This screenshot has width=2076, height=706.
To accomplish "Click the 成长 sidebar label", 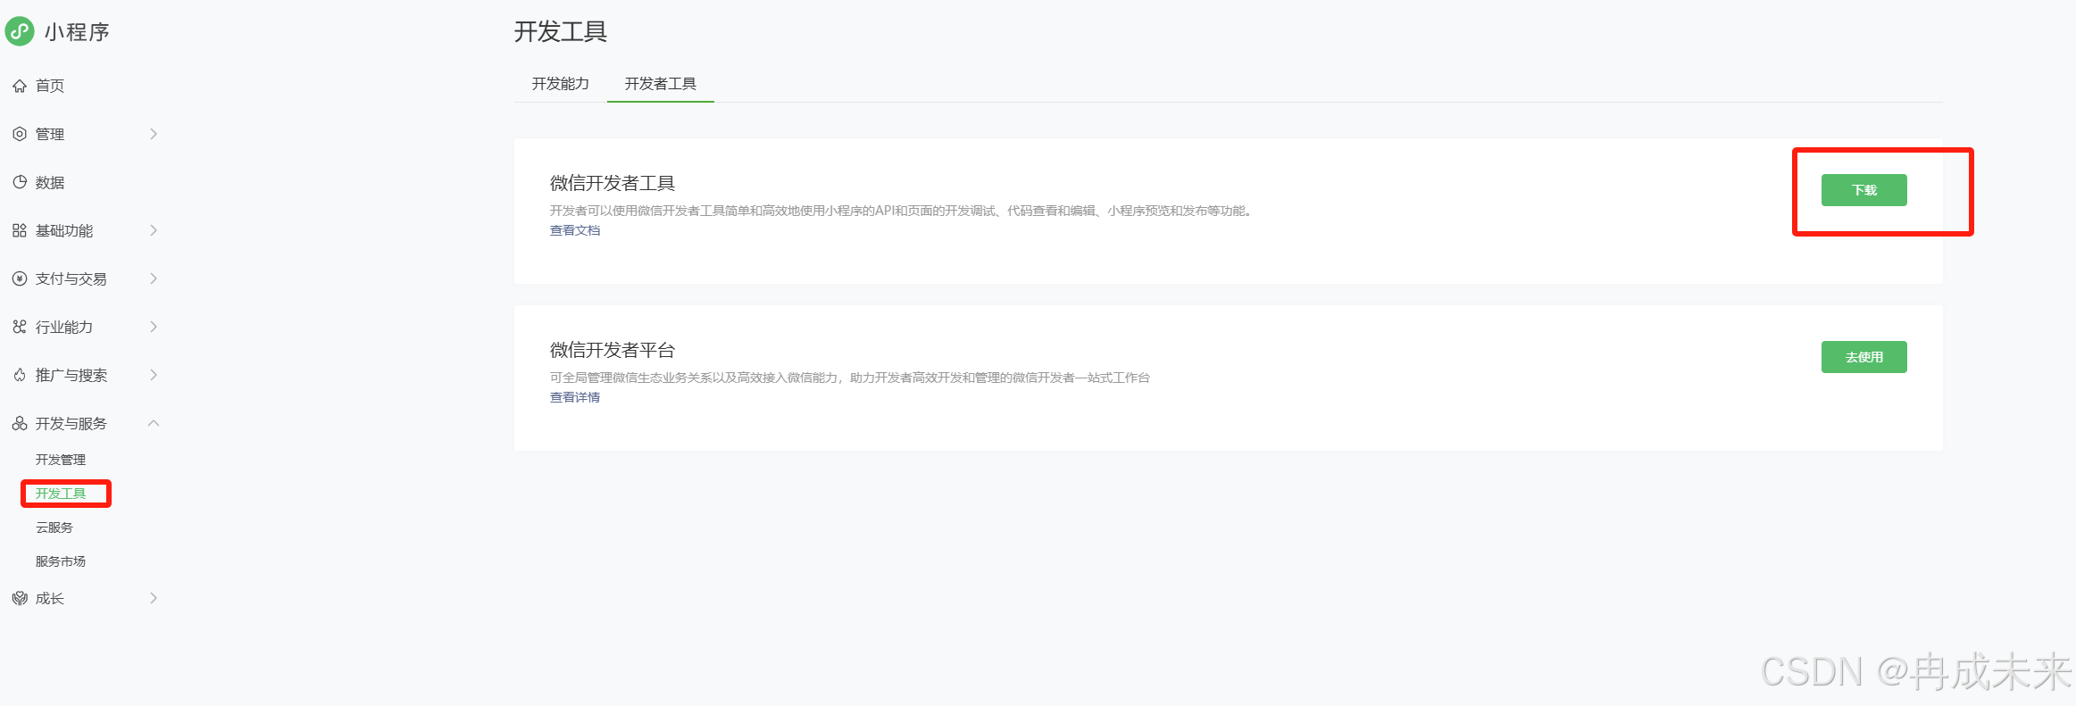I will [50, 598].
